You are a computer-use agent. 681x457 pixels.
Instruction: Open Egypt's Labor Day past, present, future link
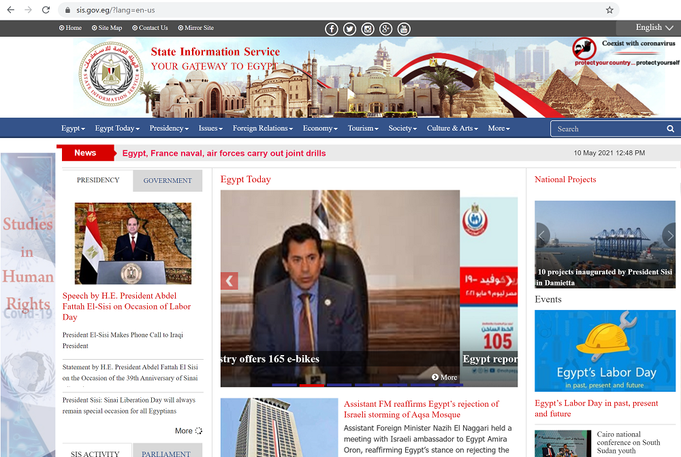[597, 408]
